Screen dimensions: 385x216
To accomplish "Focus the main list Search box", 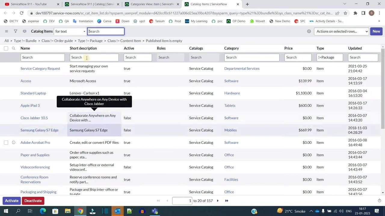I will tap(106, 31).
